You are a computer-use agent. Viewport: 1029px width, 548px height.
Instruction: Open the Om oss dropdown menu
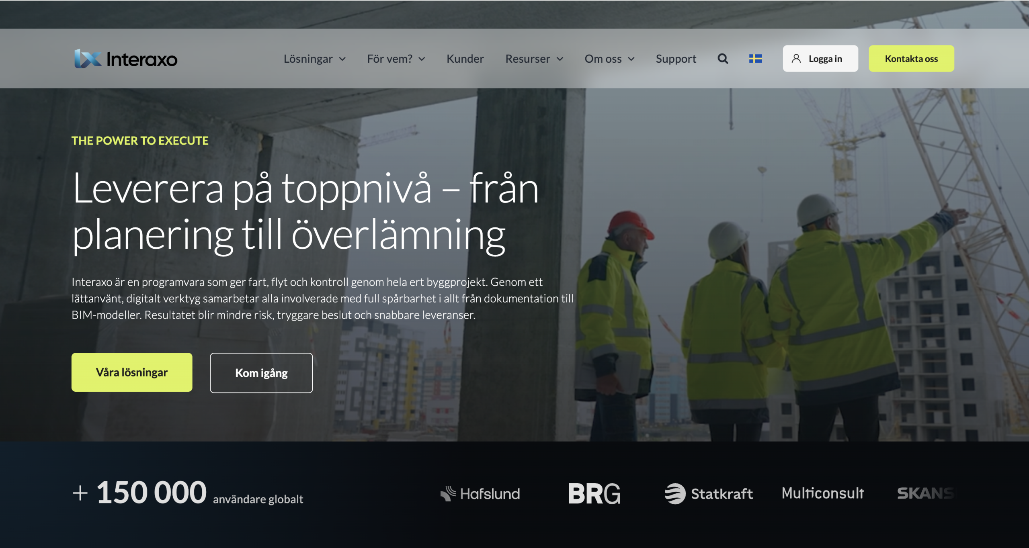[x=609, y=59]
